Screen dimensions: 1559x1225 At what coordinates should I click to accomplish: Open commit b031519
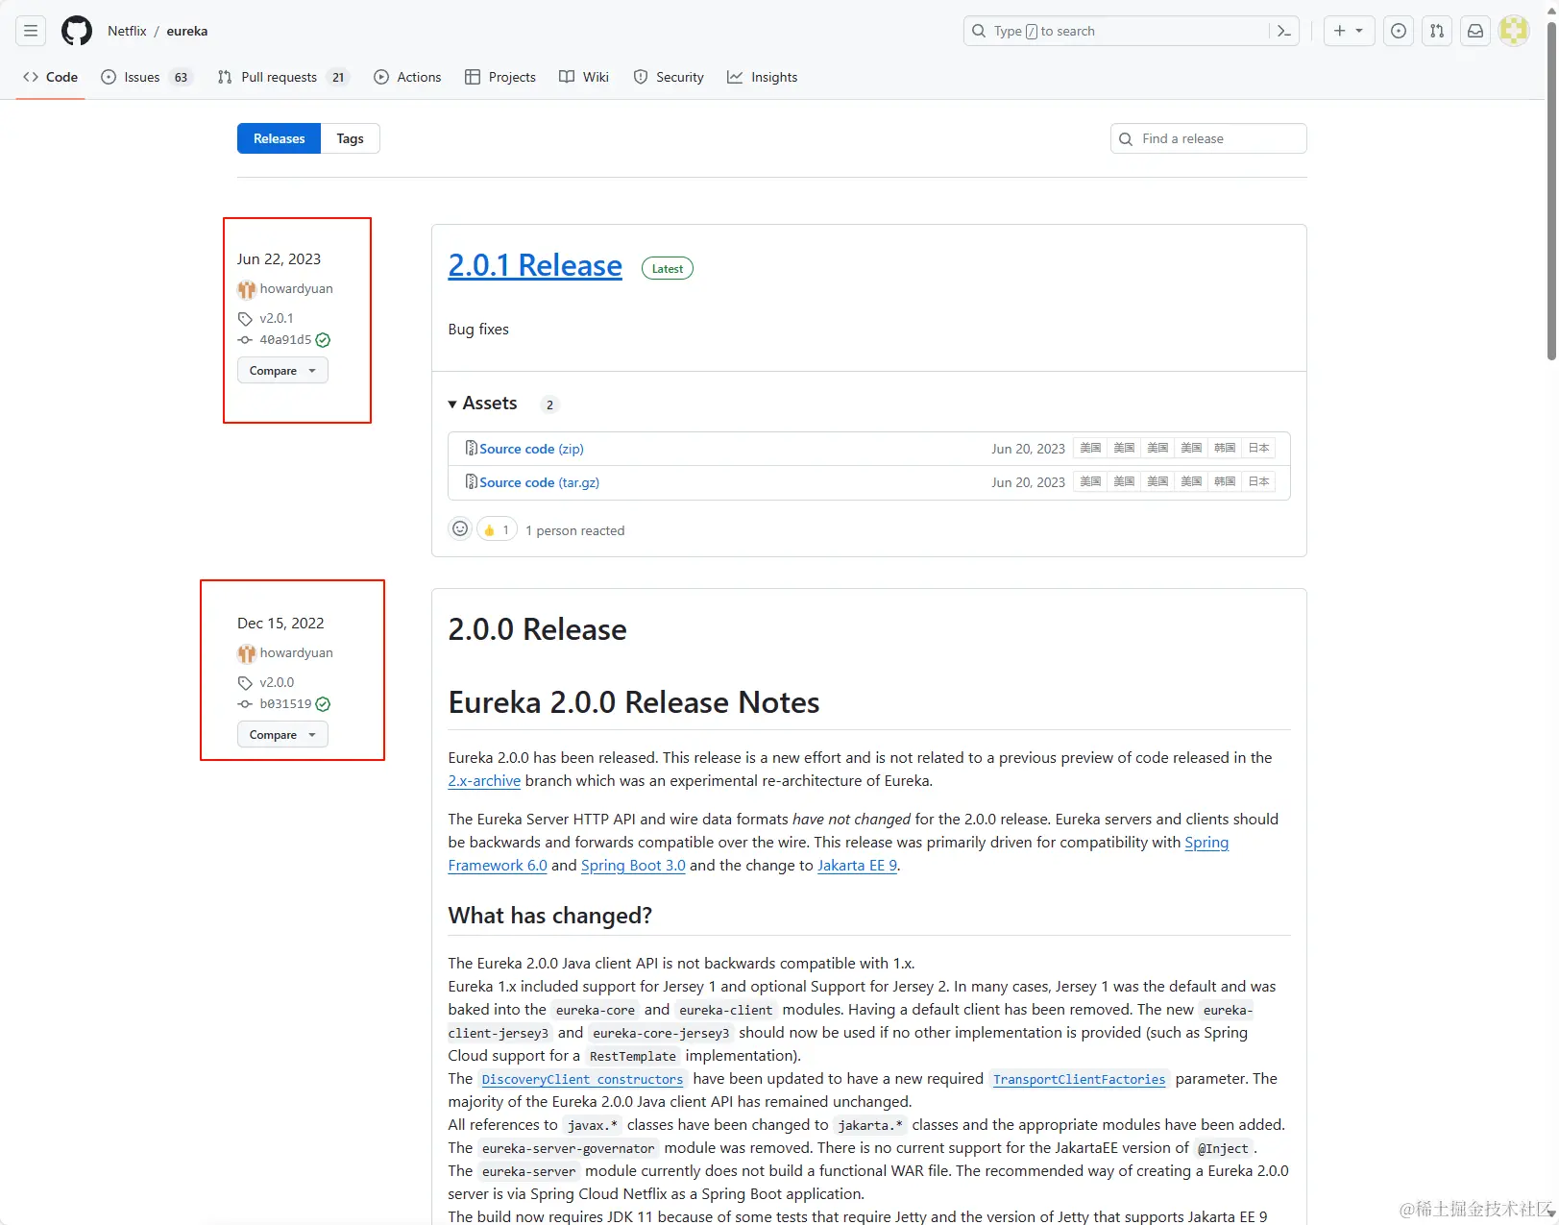coord(285,703)
